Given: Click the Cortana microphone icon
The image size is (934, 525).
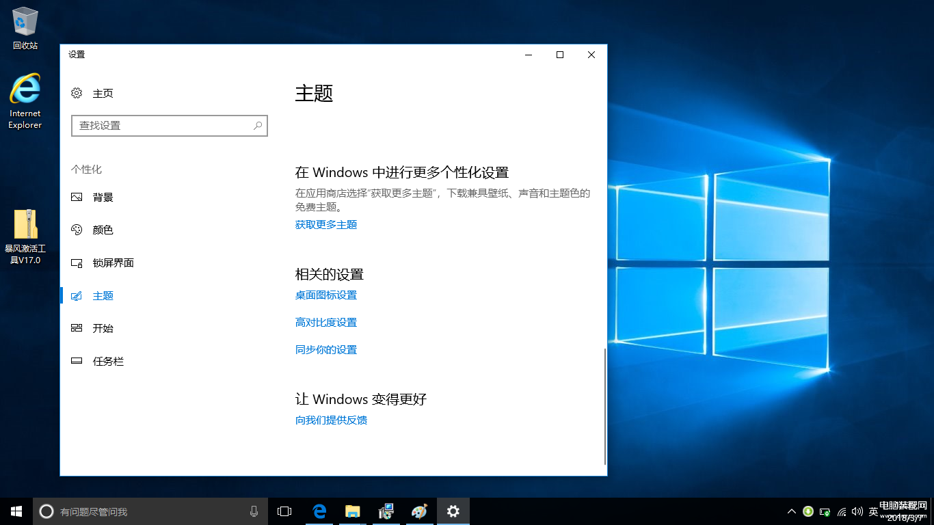Looking at the screenshot, I should point(254,511).
